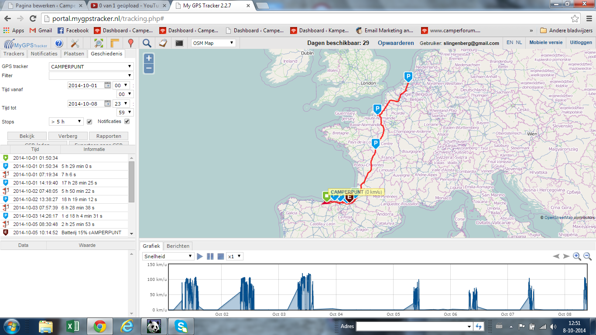Click the Bekijk button
596x335 pixels.
[27, 136]
